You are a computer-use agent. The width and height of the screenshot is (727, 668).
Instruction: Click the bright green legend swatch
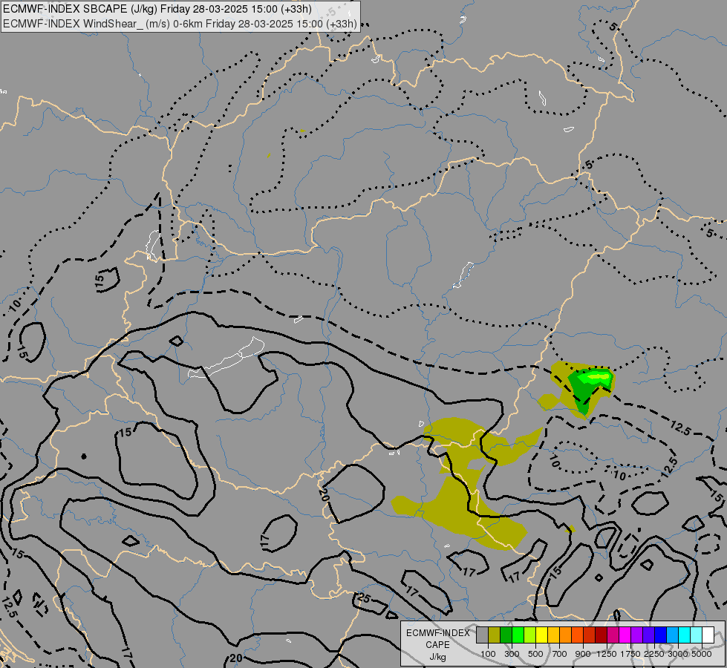click(518, 635)
